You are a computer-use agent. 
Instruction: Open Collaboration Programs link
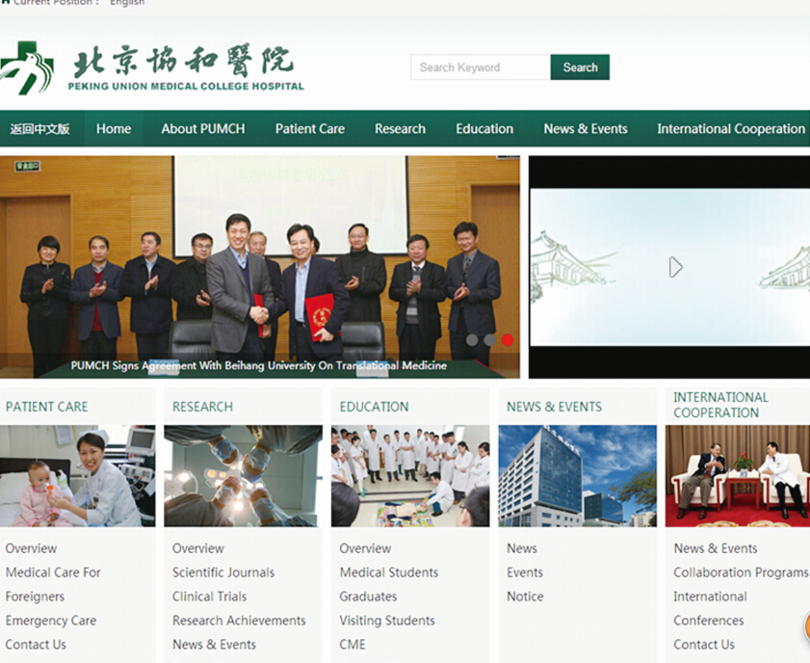741,572
